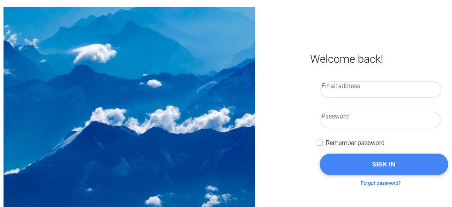
Task: Click the long cloud band across the mountain ridge
Action: (170, 119)
